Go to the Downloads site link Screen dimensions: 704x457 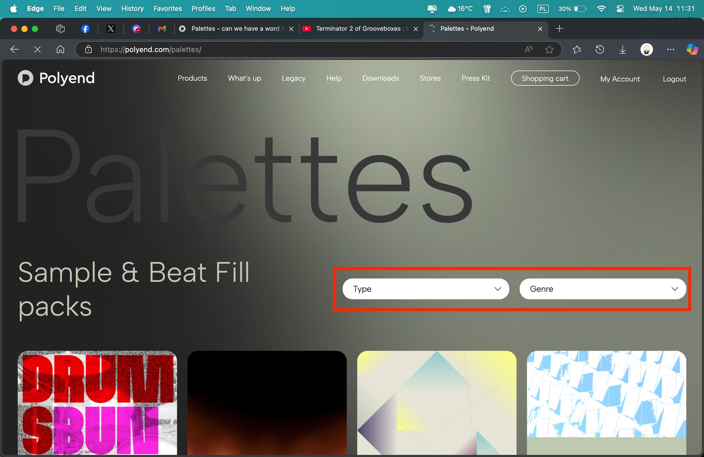(x=381, y=78)
